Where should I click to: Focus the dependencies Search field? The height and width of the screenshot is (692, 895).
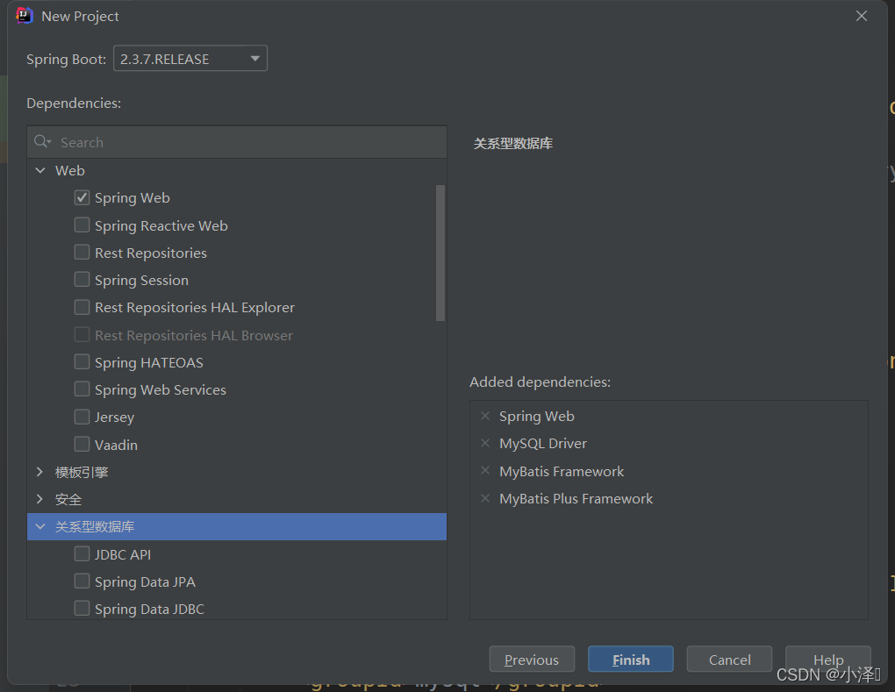(x=237, y=142)
